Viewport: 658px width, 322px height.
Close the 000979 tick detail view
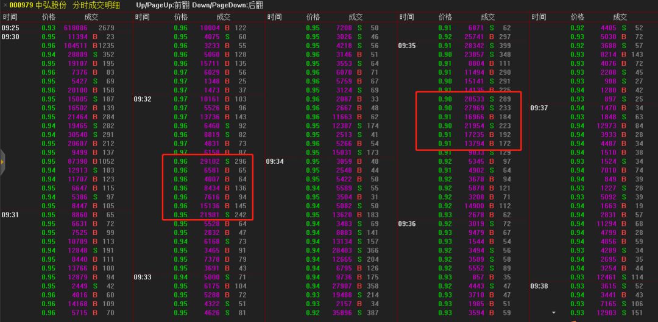click(5, 6)
